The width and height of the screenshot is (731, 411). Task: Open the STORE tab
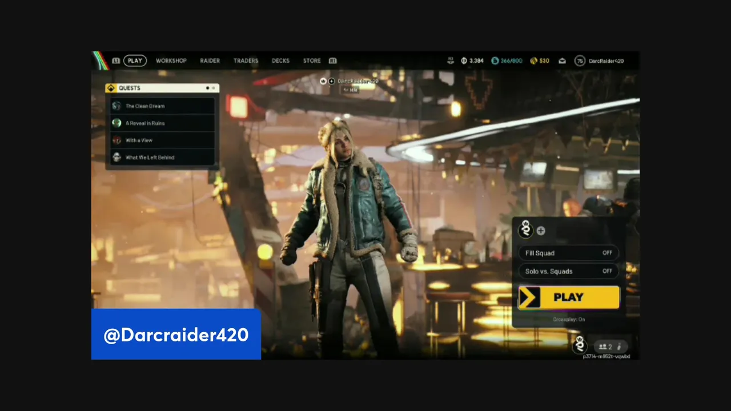click(x=312, y=61)
